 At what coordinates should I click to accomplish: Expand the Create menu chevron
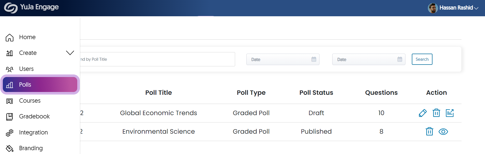pos(70,53)
